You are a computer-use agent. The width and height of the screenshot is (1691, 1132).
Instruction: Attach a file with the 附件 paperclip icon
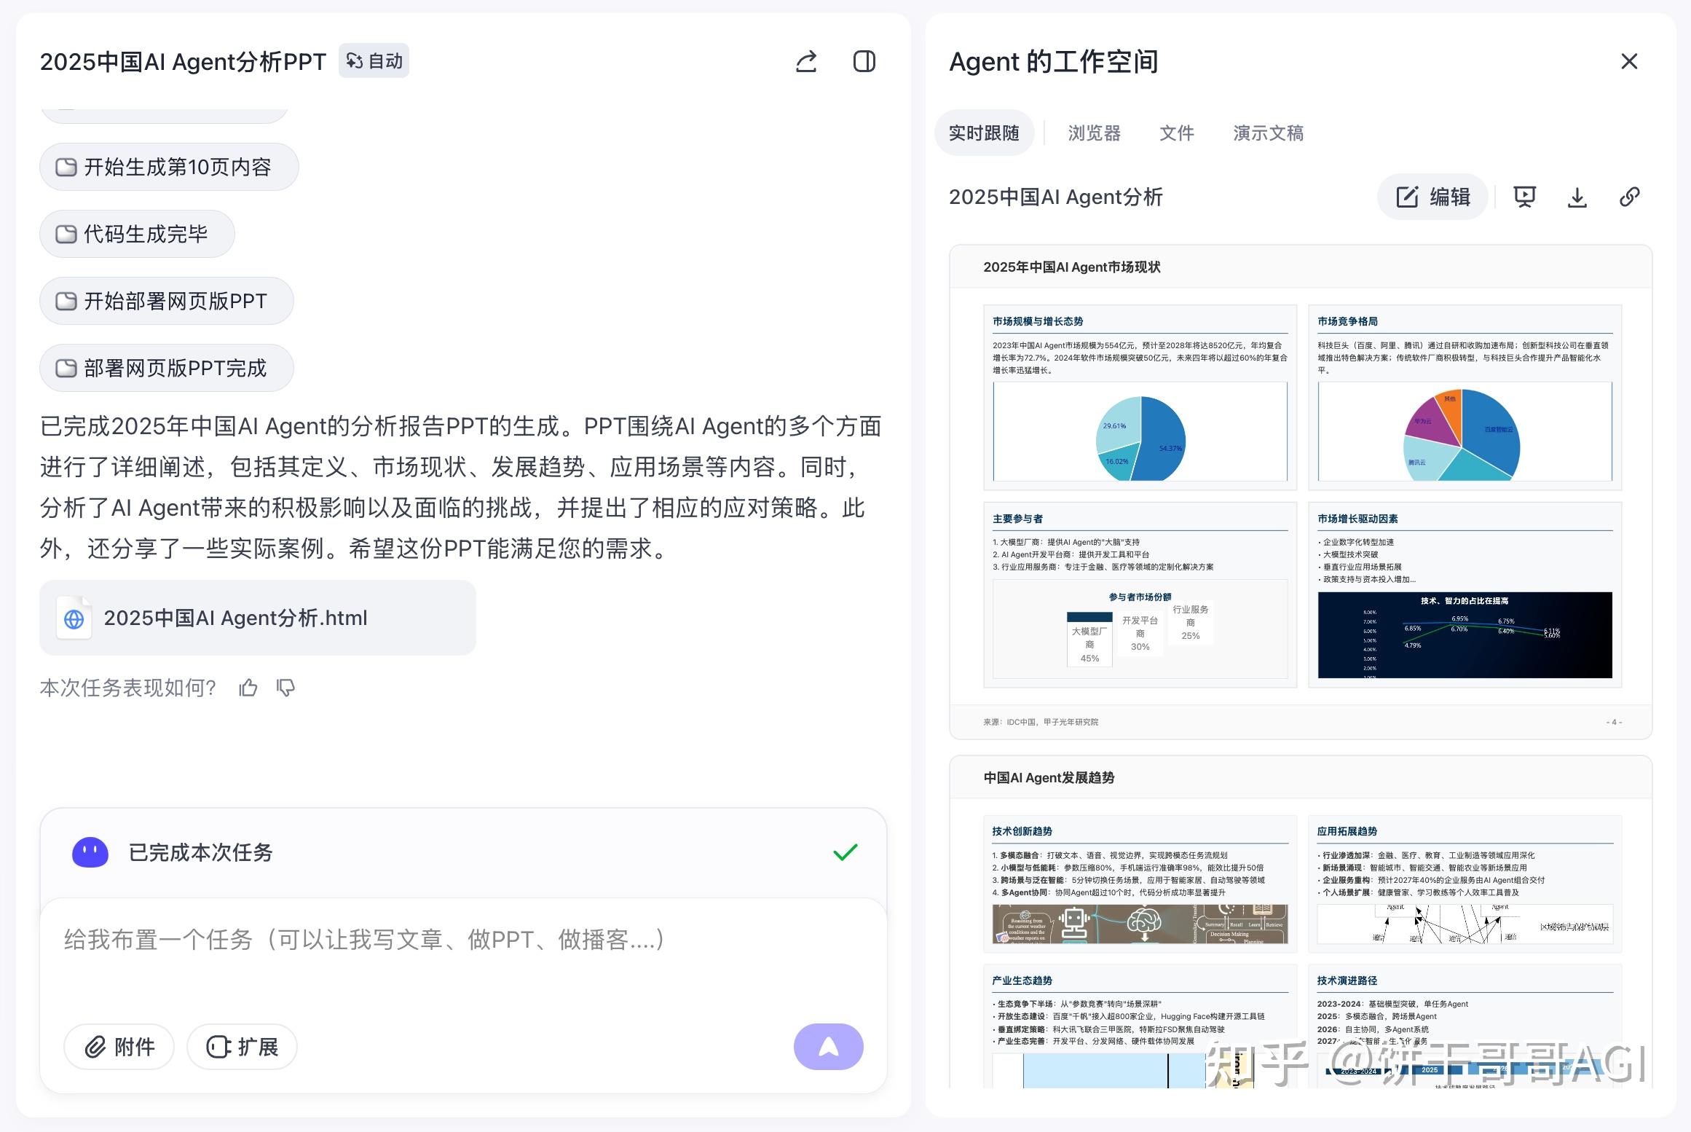point(119,1047)
